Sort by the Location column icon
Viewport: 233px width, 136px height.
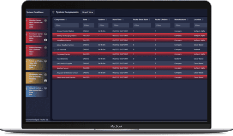(x=203, y=20)
